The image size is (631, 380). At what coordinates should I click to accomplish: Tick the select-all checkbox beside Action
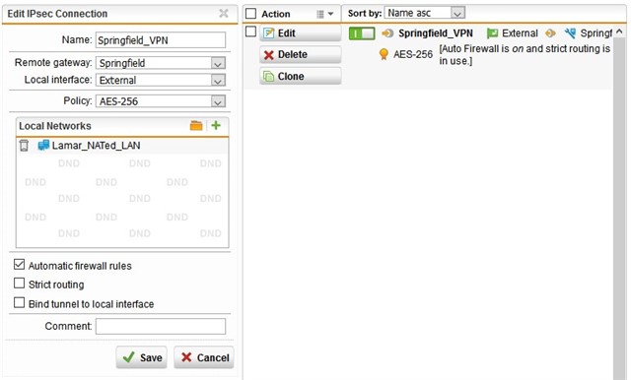click(x=250, y=14)
